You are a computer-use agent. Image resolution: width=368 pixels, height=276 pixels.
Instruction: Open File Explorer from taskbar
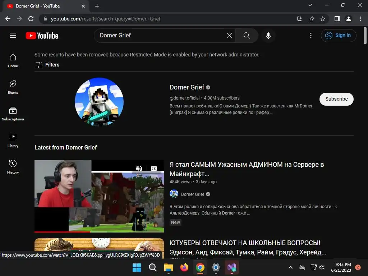168,267
